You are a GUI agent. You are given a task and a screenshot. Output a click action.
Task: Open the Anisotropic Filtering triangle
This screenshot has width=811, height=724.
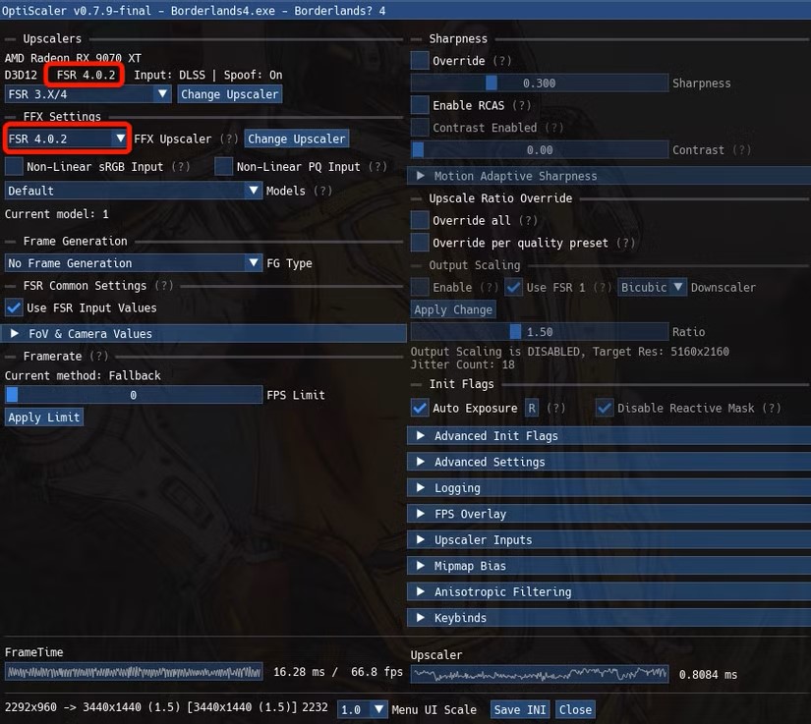421,591
